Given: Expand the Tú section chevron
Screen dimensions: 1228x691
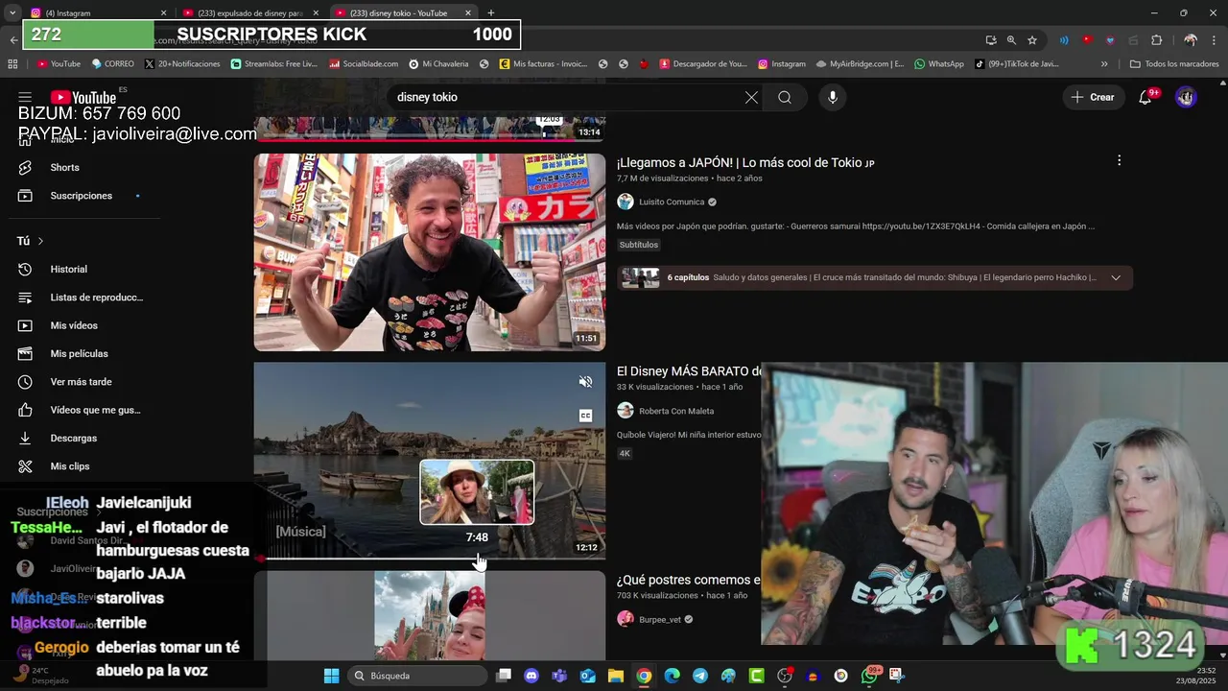Looking at the screenshot, I should coord(40,241).
